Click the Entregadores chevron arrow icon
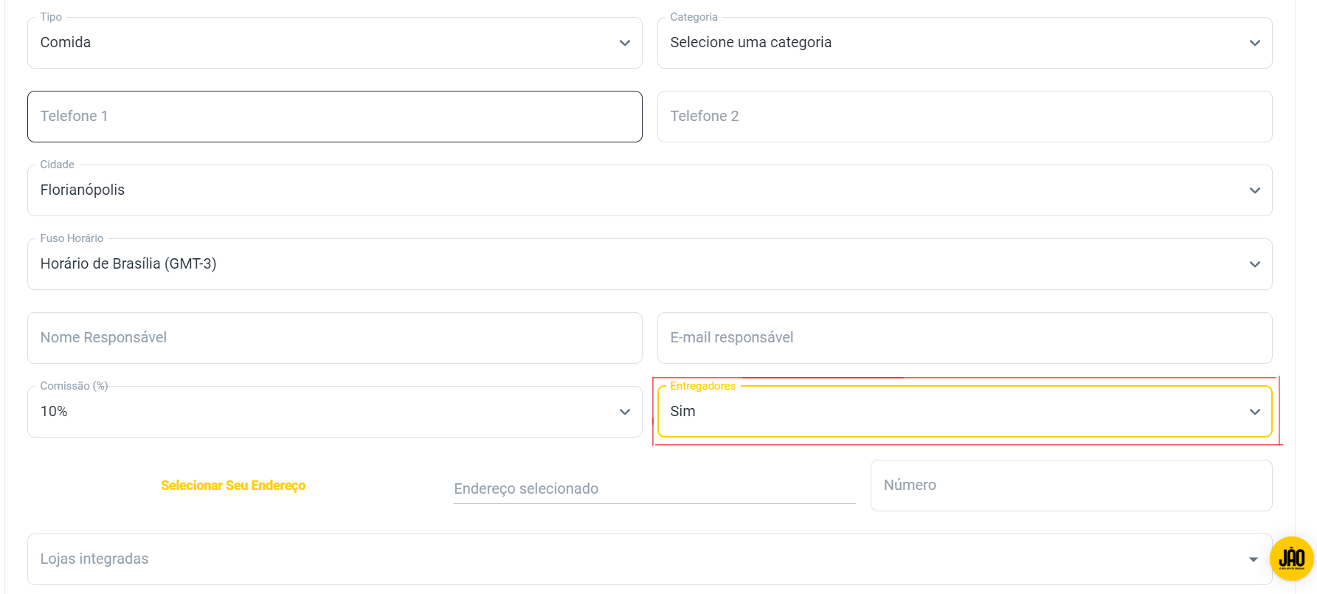The image size is (1317, 594). [x=1254, y=412]
